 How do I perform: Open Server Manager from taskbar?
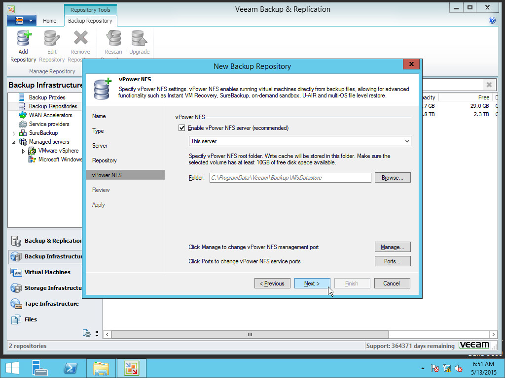point(39,368)
